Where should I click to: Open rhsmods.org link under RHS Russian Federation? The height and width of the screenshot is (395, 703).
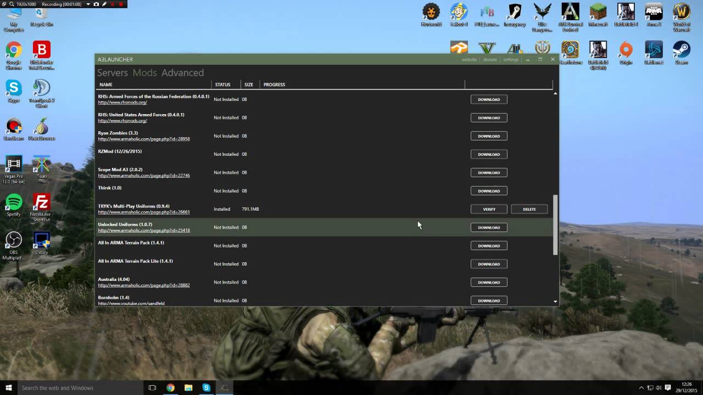122,102
